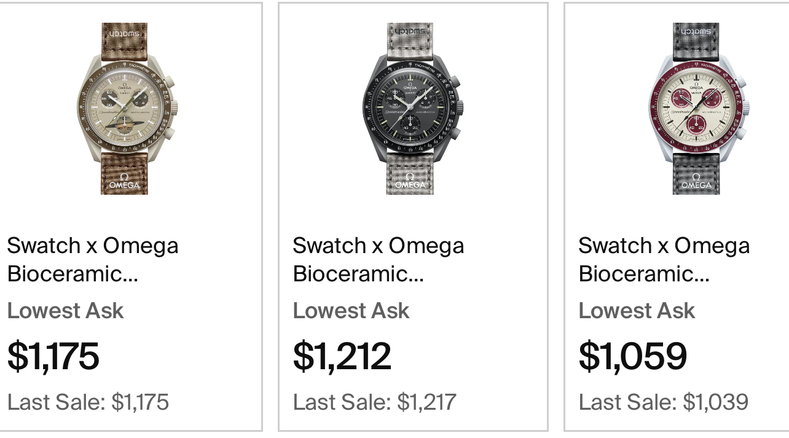Click the third card's Swatch x Omega title

coord(664,259)
